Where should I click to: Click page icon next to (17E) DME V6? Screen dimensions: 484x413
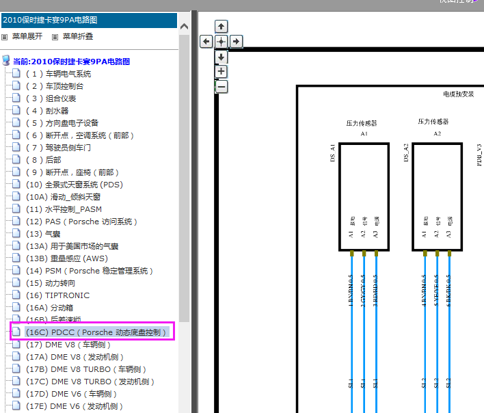[16, 405]
